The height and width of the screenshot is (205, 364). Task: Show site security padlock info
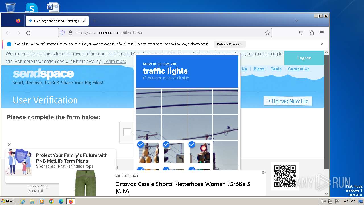[71, 33]
